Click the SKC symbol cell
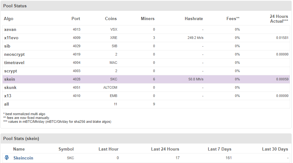The height and width of the screenshot is (163, 293). click(x=70, y=158)
